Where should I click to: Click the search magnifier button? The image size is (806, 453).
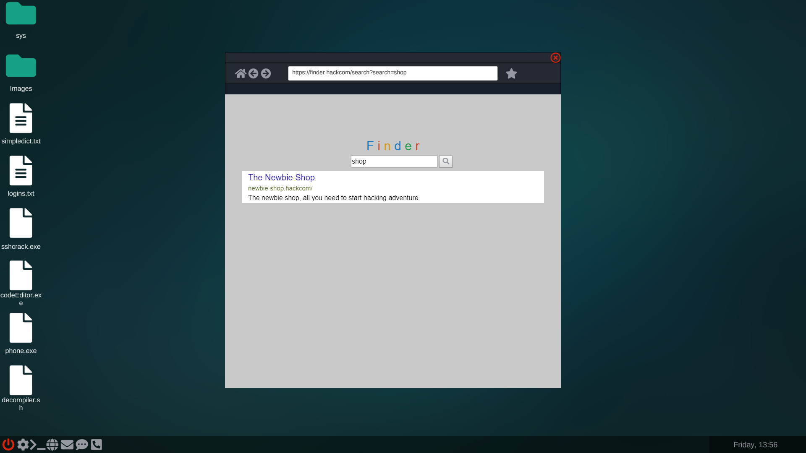(x=446, y=161)
